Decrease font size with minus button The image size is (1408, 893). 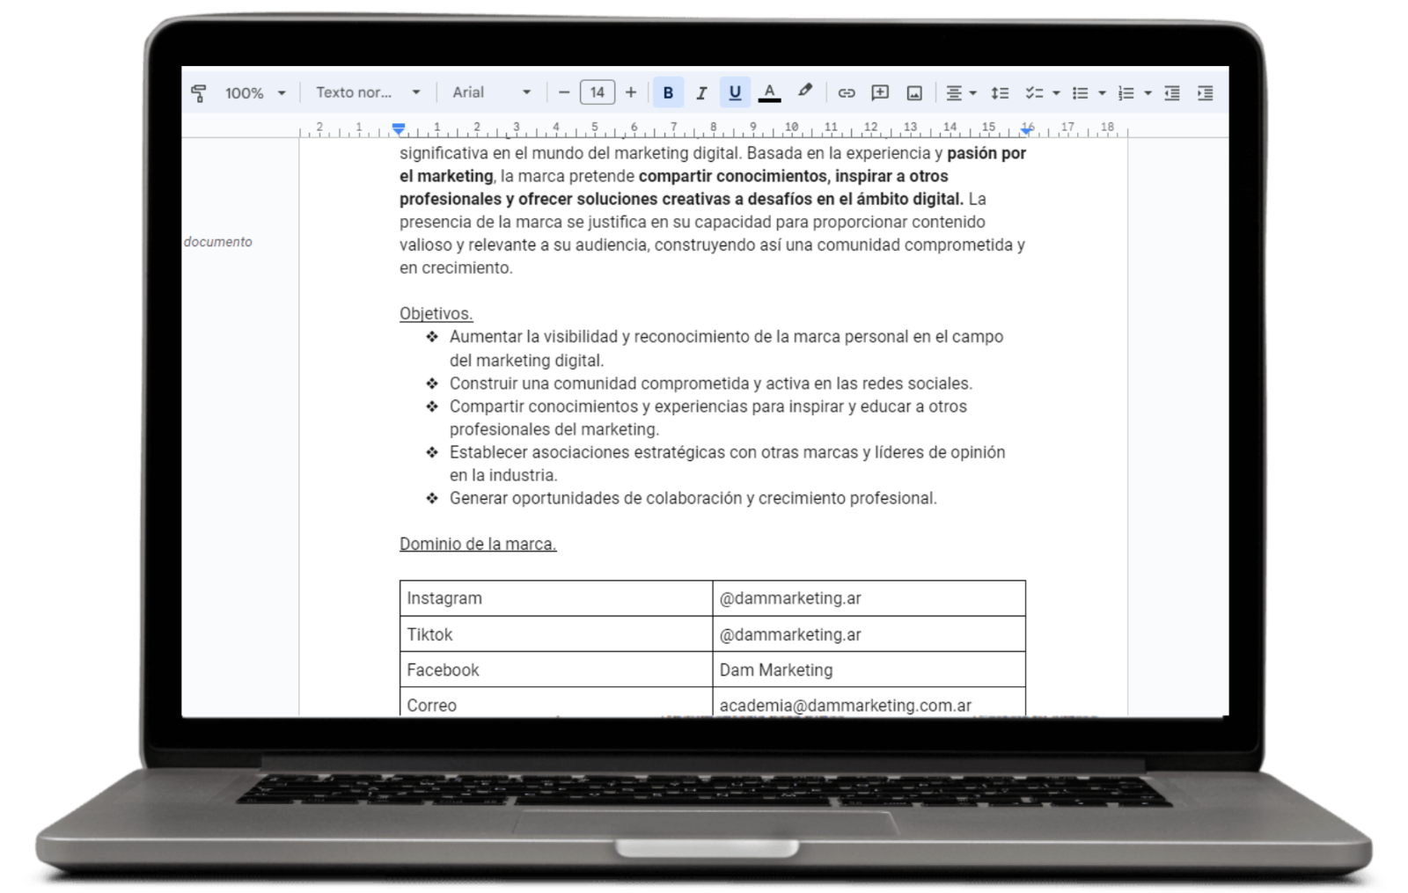pos(564,92)
